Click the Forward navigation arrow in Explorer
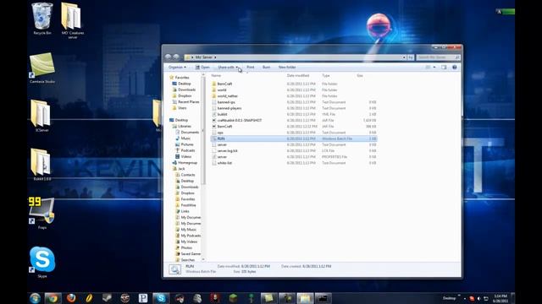The image size is (542, 304). (176, 57)
